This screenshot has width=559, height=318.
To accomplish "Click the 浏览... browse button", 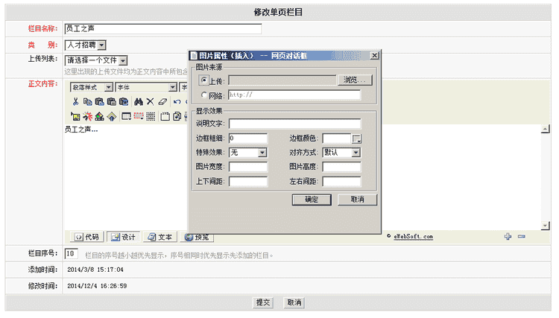I will tap(355, 80).
